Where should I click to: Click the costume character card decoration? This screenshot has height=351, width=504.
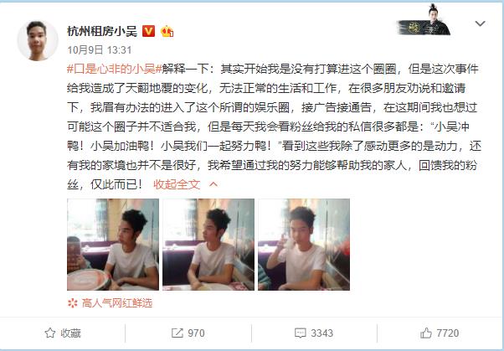tap(424, 19)
